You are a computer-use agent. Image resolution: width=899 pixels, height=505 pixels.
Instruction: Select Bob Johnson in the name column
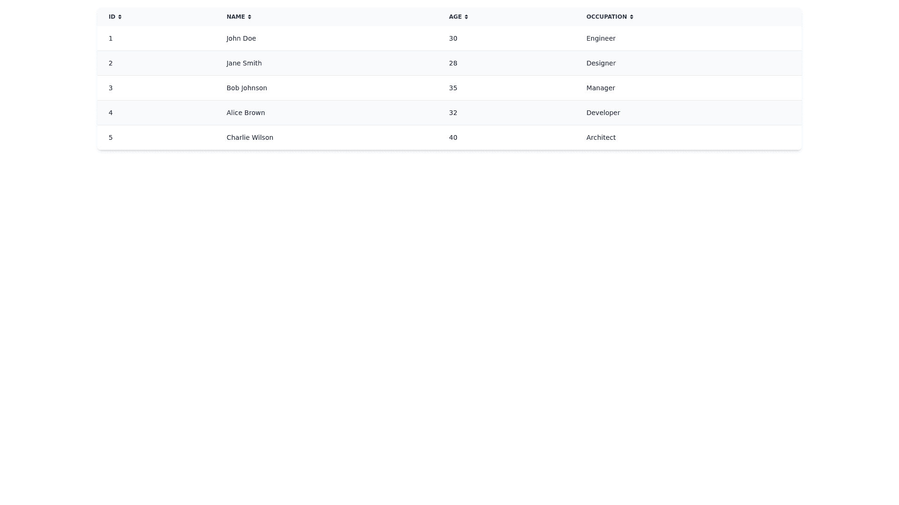(247, 88)
